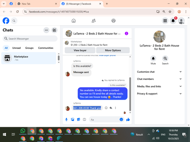This screenshot has height=142, width=190.
Task: Select the Groups chats filter tab
Action: 29,48
